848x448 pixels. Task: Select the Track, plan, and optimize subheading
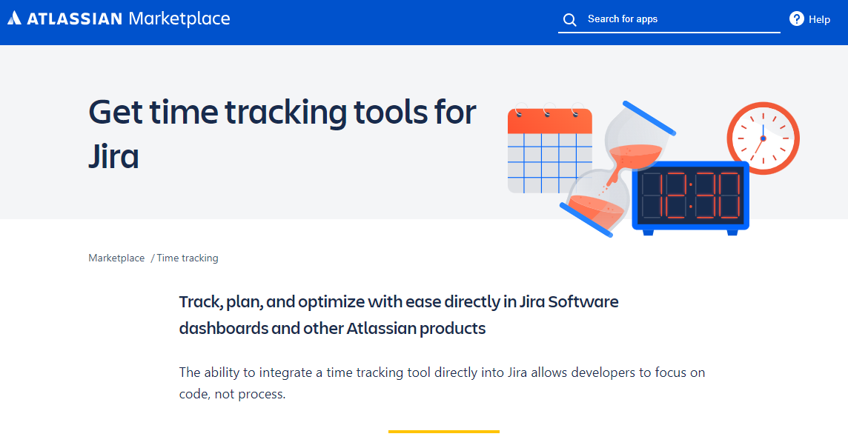pyautogui.click(x=398, y=314)
